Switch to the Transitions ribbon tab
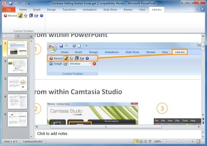 click(x=69, y=10)
